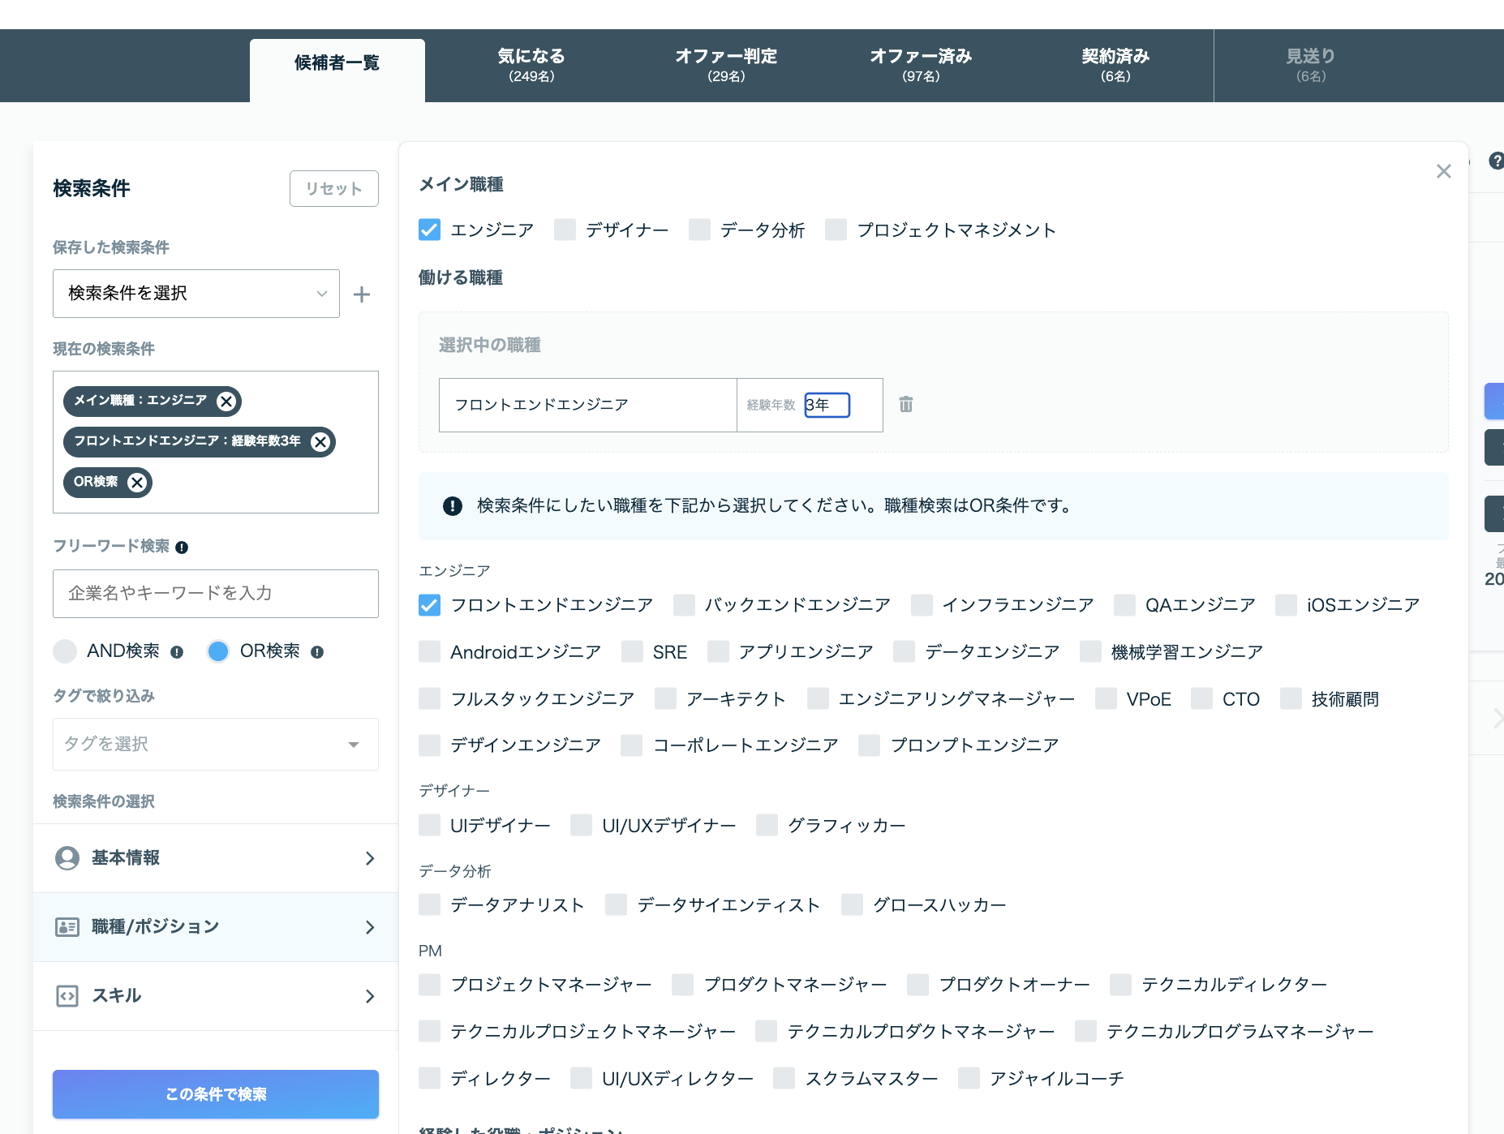Uncheck the エンジニア main job checkbox
Viewport: 1504px width, 1134px height.
coord(429,230)
